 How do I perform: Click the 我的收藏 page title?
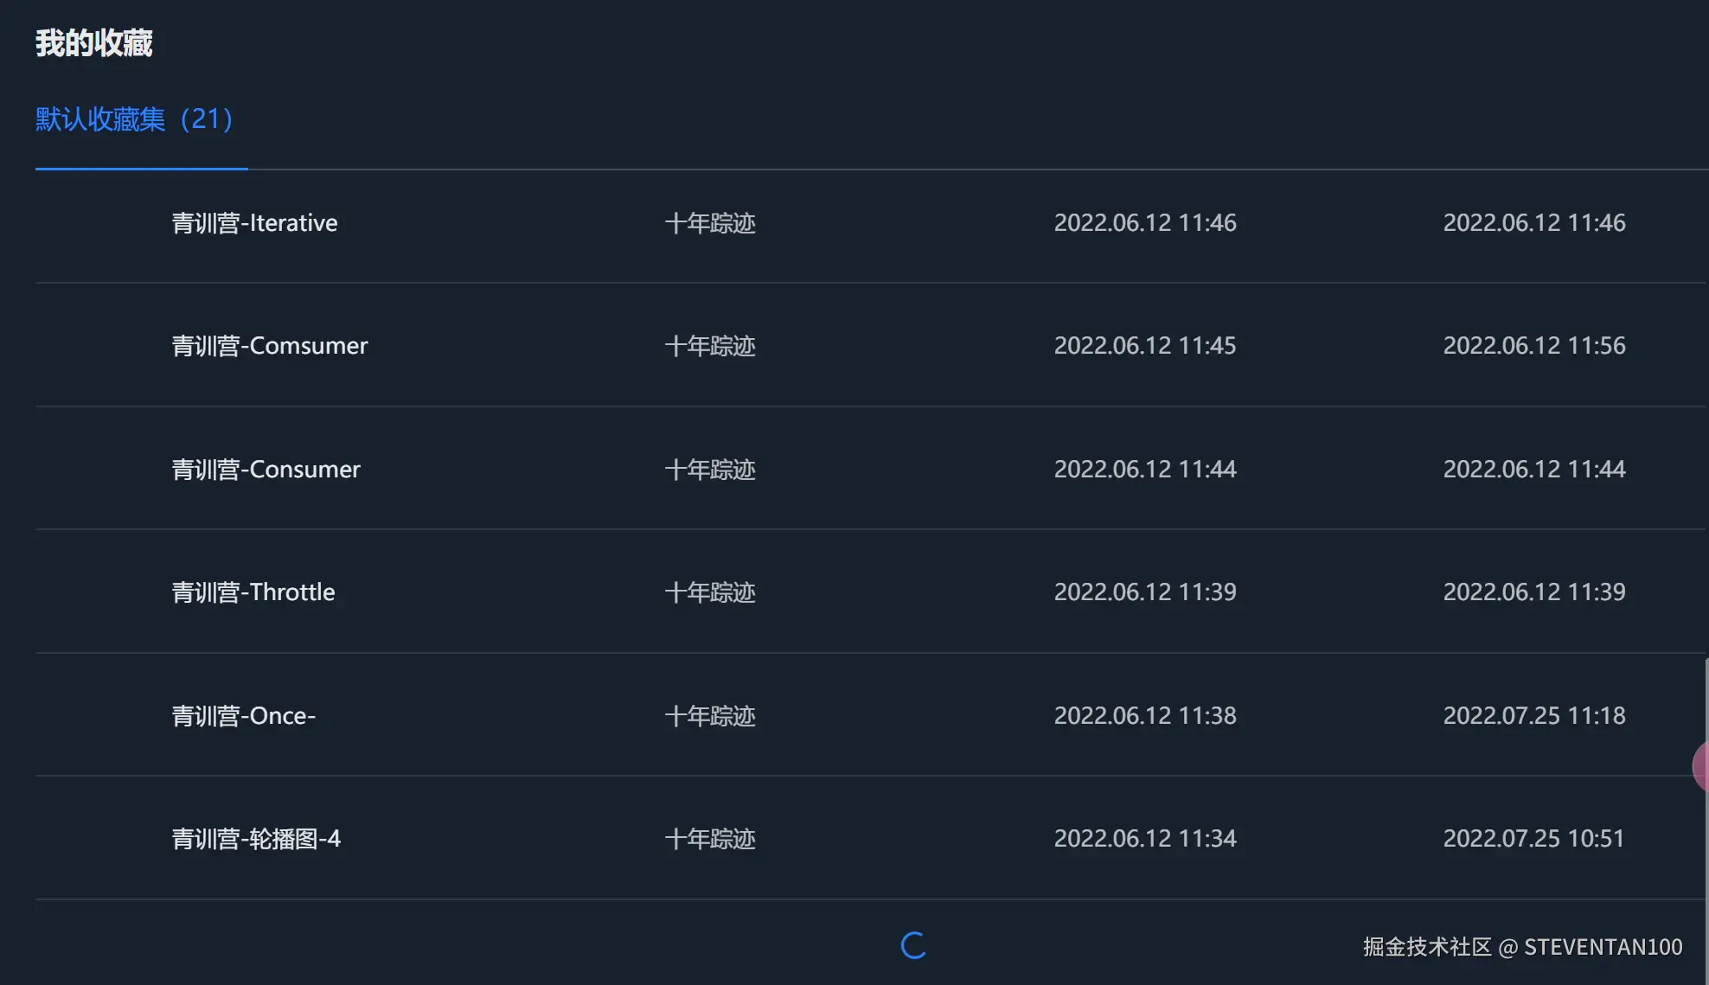[x=93, y=42]
